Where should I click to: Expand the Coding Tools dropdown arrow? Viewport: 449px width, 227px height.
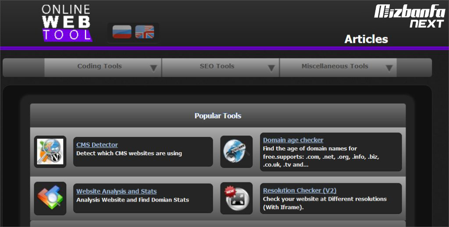pyautogui.click(x=154, y=68)
